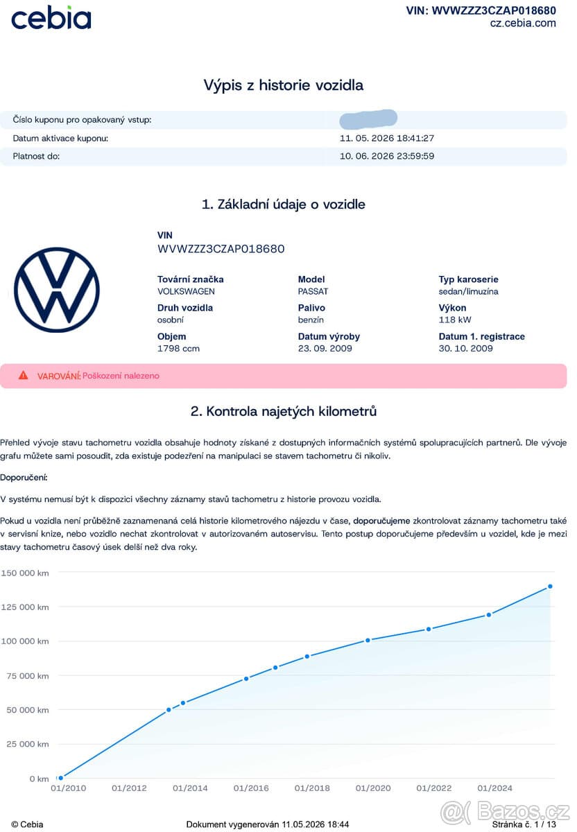
Task: Click the 'Tovární značka' label
Action: click(x=191, y=279)
